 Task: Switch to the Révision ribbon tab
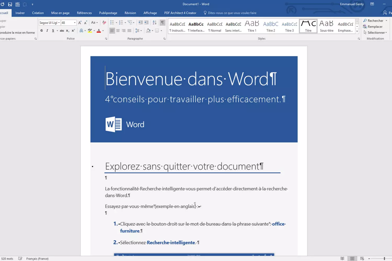point(130,13)
